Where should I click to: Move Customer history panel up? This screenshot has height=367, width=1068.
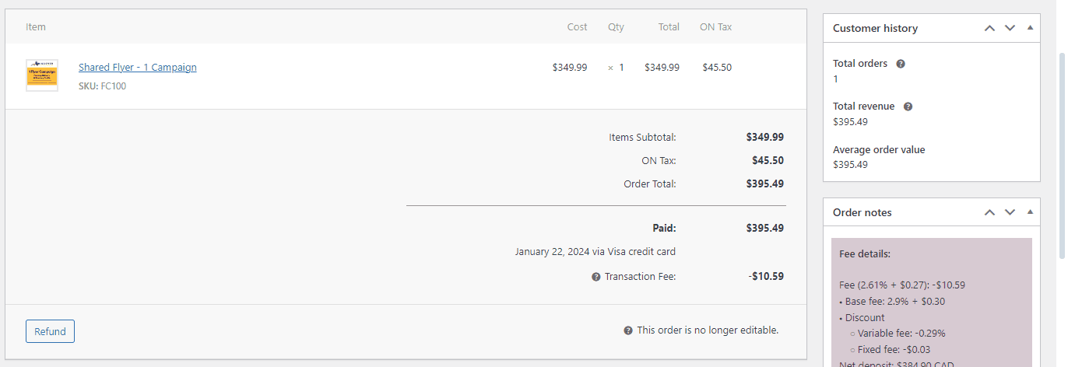click(x=989, y=28)
